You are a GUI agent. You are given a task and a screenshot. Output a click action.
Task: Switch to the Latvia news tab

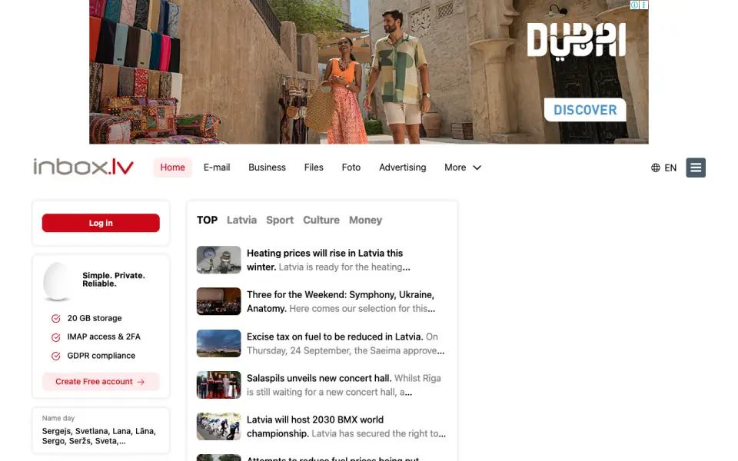(241, 221)
